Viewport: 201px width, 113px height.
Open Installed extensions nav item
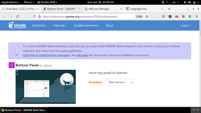click(86, 25)
